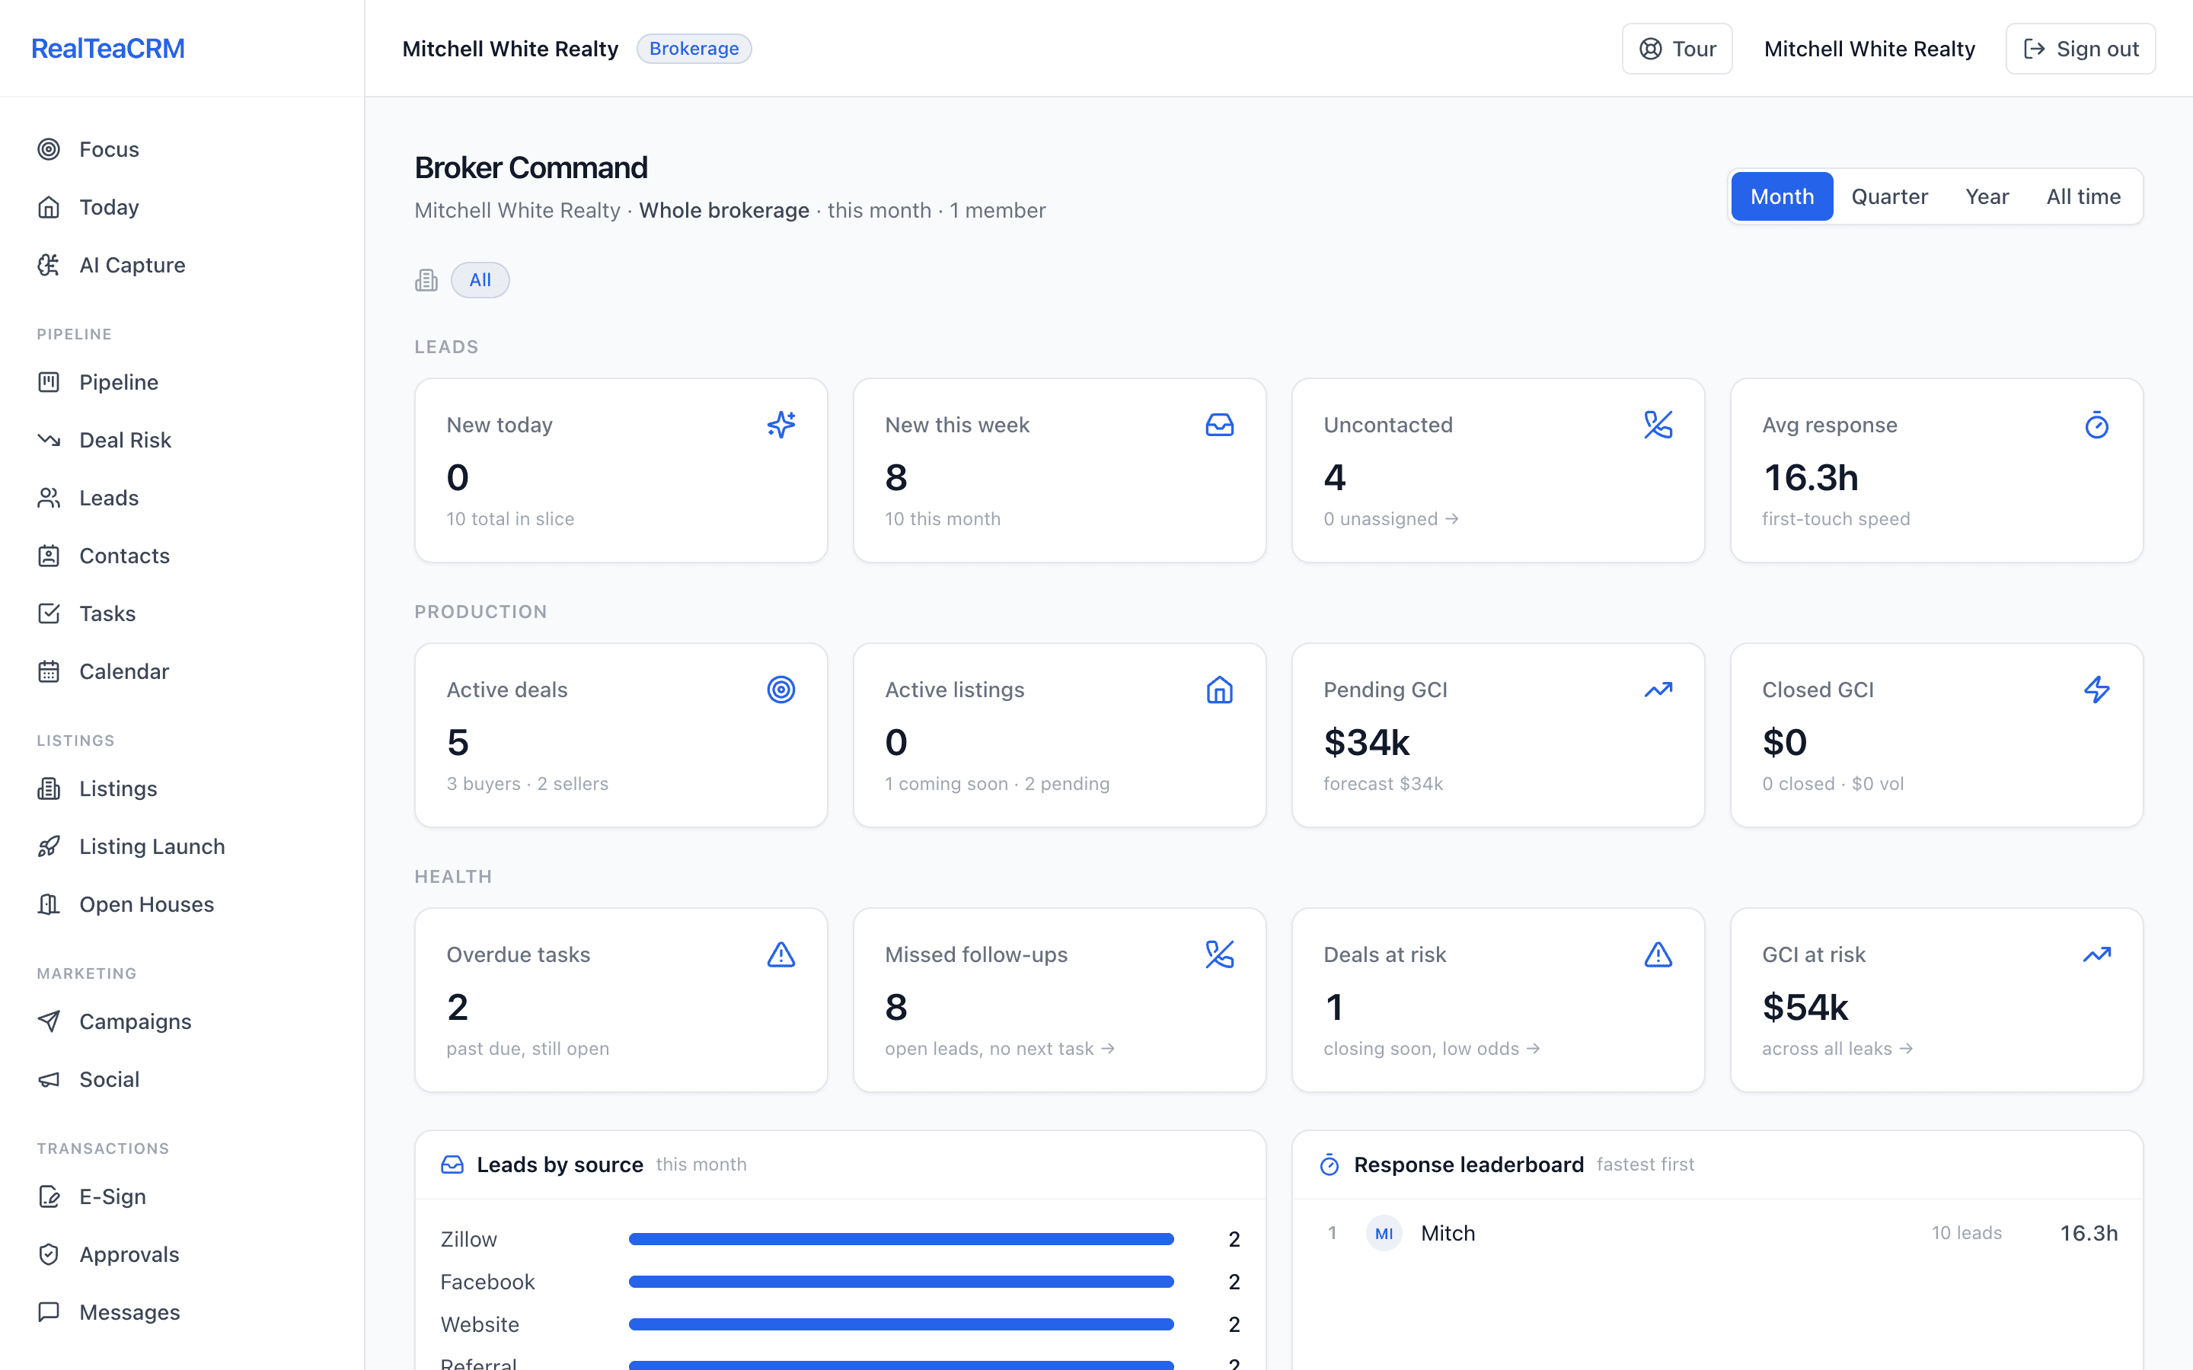Image resolution: width=2193 pixels, height=1370 pixels.
Task: Click house icon on Active listings card
Action: [x=1220, y=690]
